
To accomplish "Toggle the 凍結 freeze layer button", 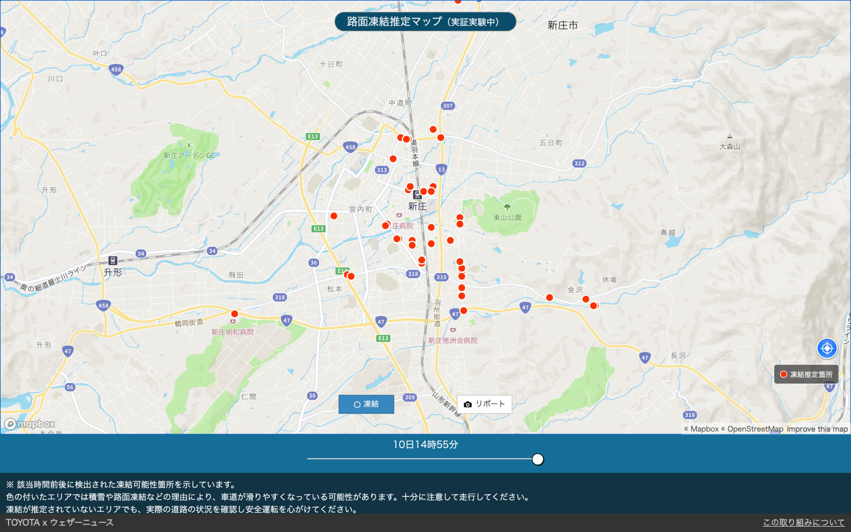I will [366, 404].
